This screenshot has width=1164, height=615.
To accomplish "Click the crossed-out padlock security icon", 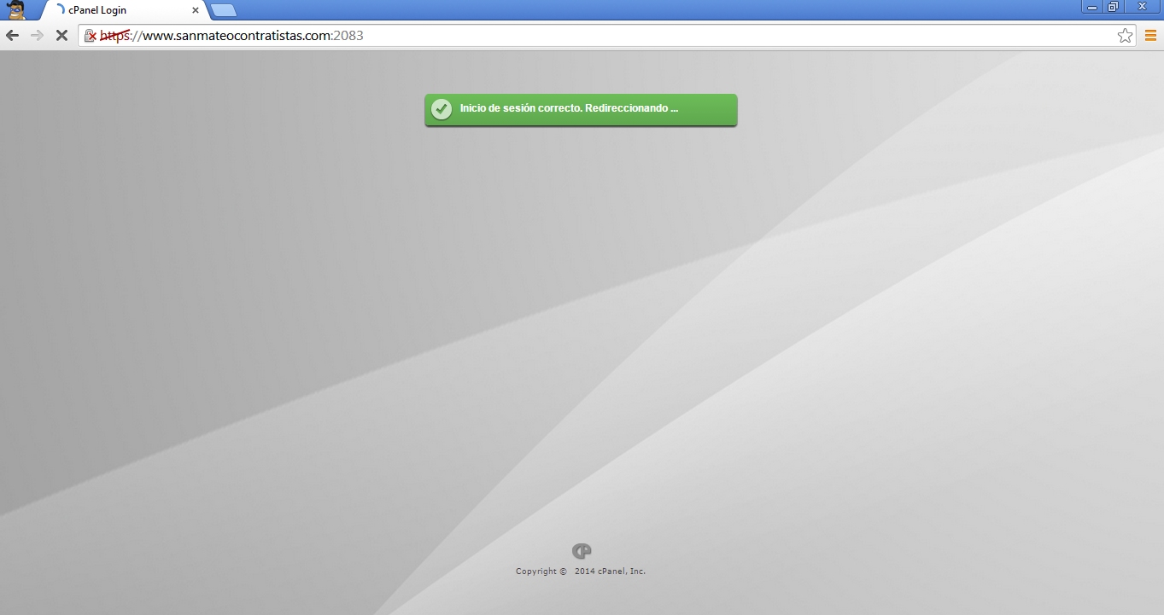I will pos(89,37).
